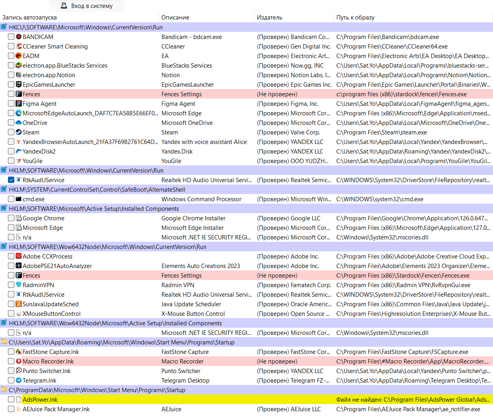493x416 pixels.
Task: Click "Microsoft Edge Installer" description
Action: click(193, 227)
